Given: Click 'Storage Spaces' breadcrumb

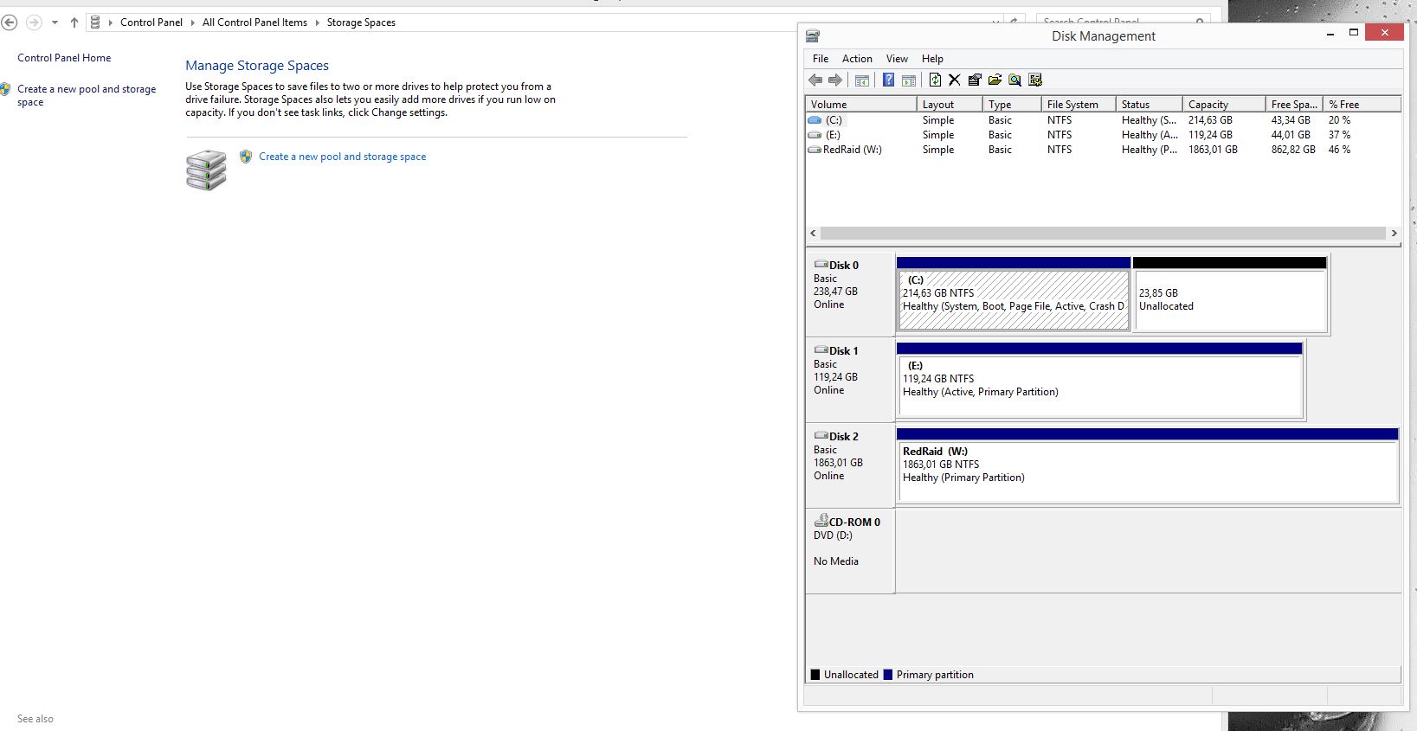Looking at the screenshot, I should pyautogui.click(x=361, y=22).
